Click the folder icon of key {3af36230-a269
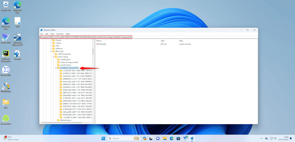This screenshot has height=142, width=295. (x=61, y=76)
